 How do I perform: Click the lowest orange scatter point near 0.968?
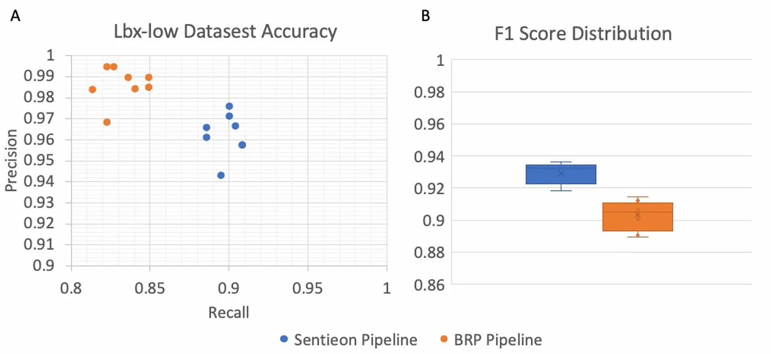pyautogui.click(x=107, y=122)
